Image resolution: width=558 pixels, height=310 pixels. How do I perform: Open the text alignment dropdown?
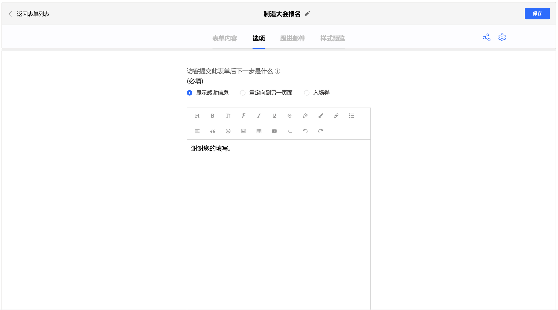tap(197, 131)
